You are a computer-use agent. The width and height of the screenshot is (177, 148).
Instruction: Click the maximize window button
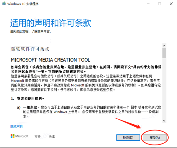pyautogui.click(x=159, y=4)
